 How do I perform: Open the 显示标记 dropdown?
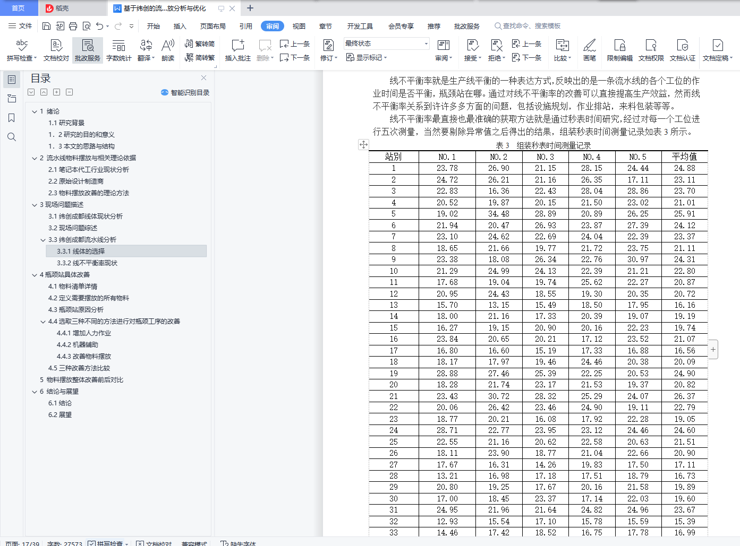[367, 57]
